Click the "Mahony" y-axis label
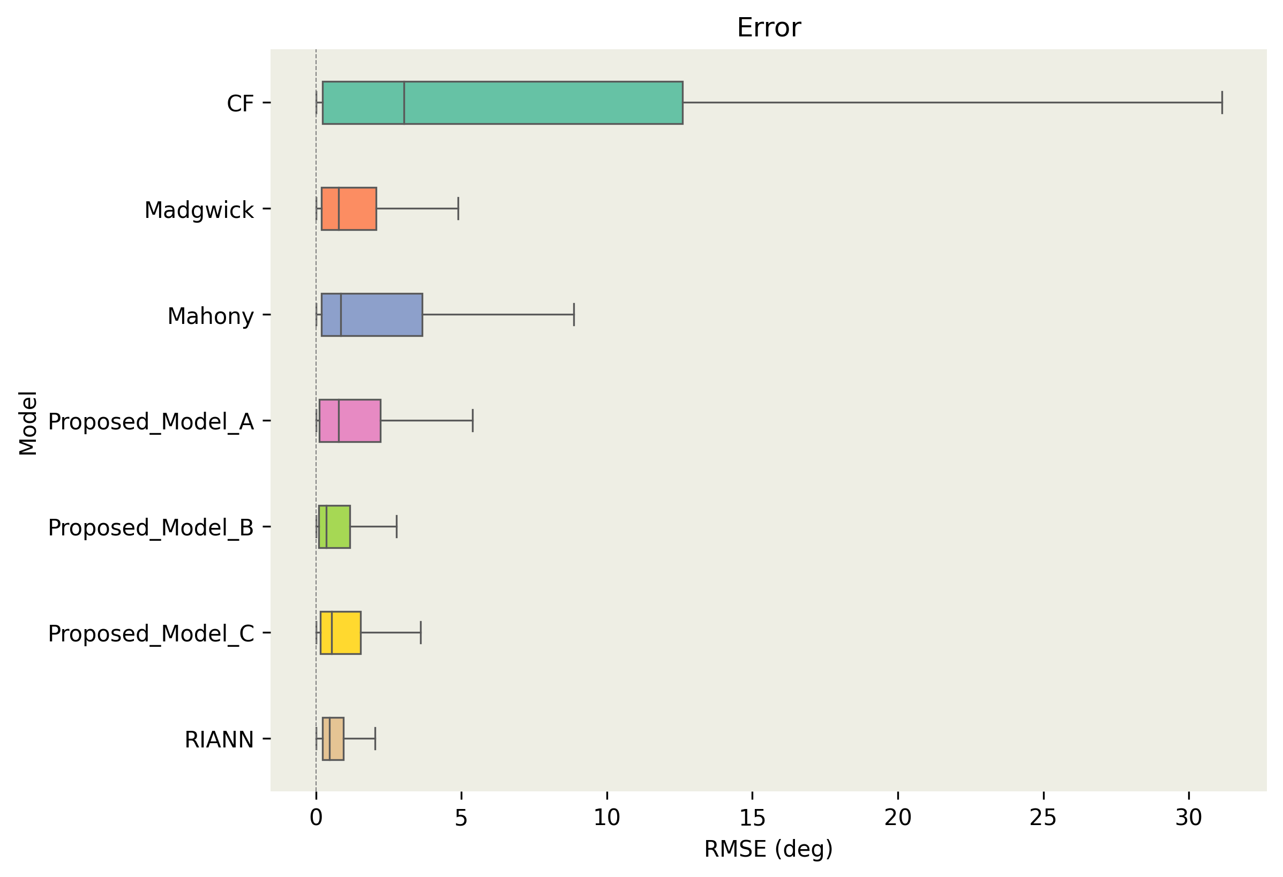 [x=211, y=316]
